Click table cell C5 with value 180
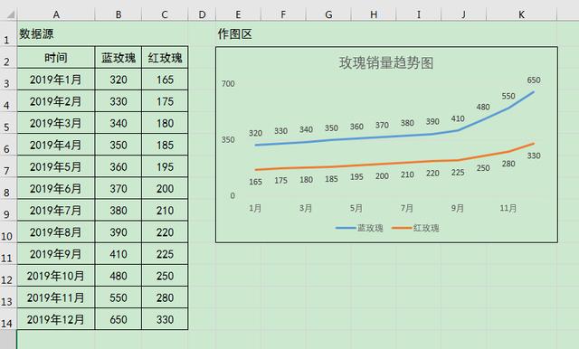This screenshot has width=579, height=349. 165,123
